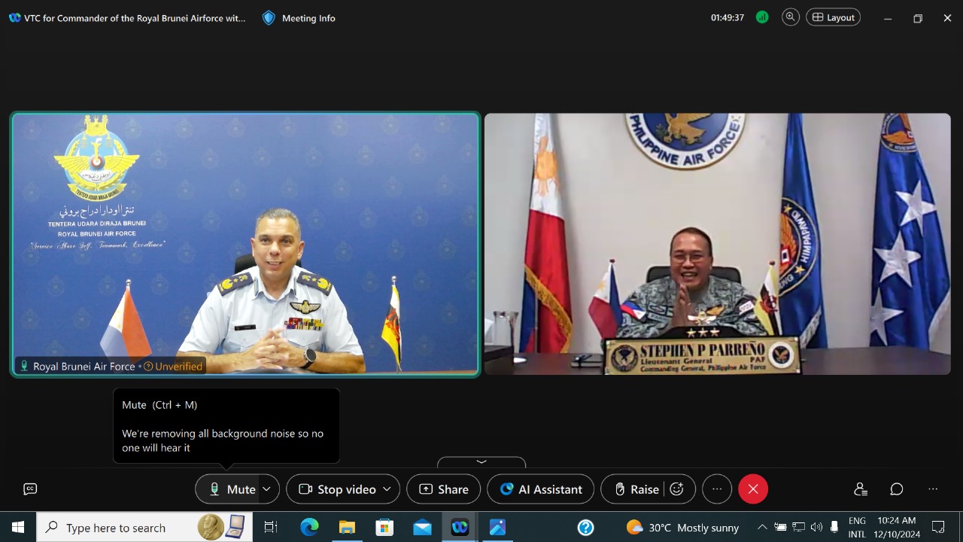Click the blue Help question mark icon
The width and height of the screenshot is (963, 542).
click(586, 528)
